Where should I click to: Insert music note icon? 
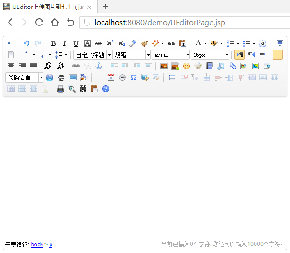point(221,66)
